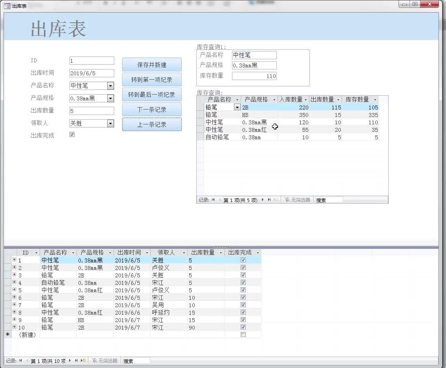Screen dimensions: 446x368
Task: Click the 保存并新建 button
Action: [152, 65]
